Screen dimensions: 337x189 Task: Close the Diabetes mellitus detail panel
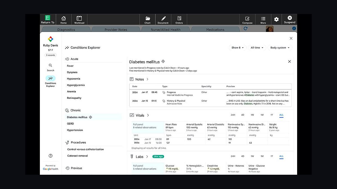290,62
